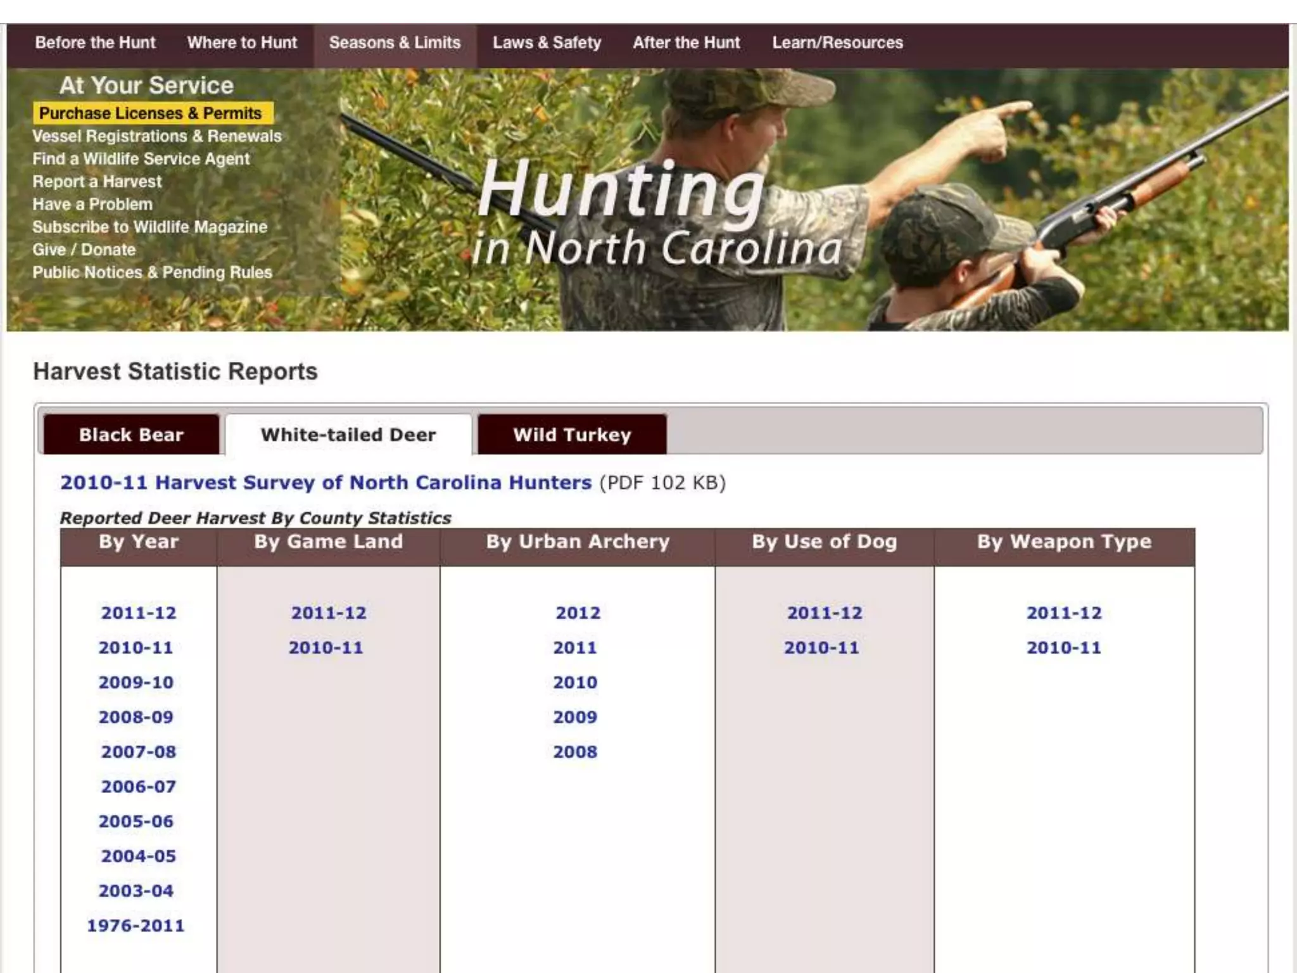
Task: Select the White-tailed Deer tab
Action: pyautogui.click(x=348, y=435)
